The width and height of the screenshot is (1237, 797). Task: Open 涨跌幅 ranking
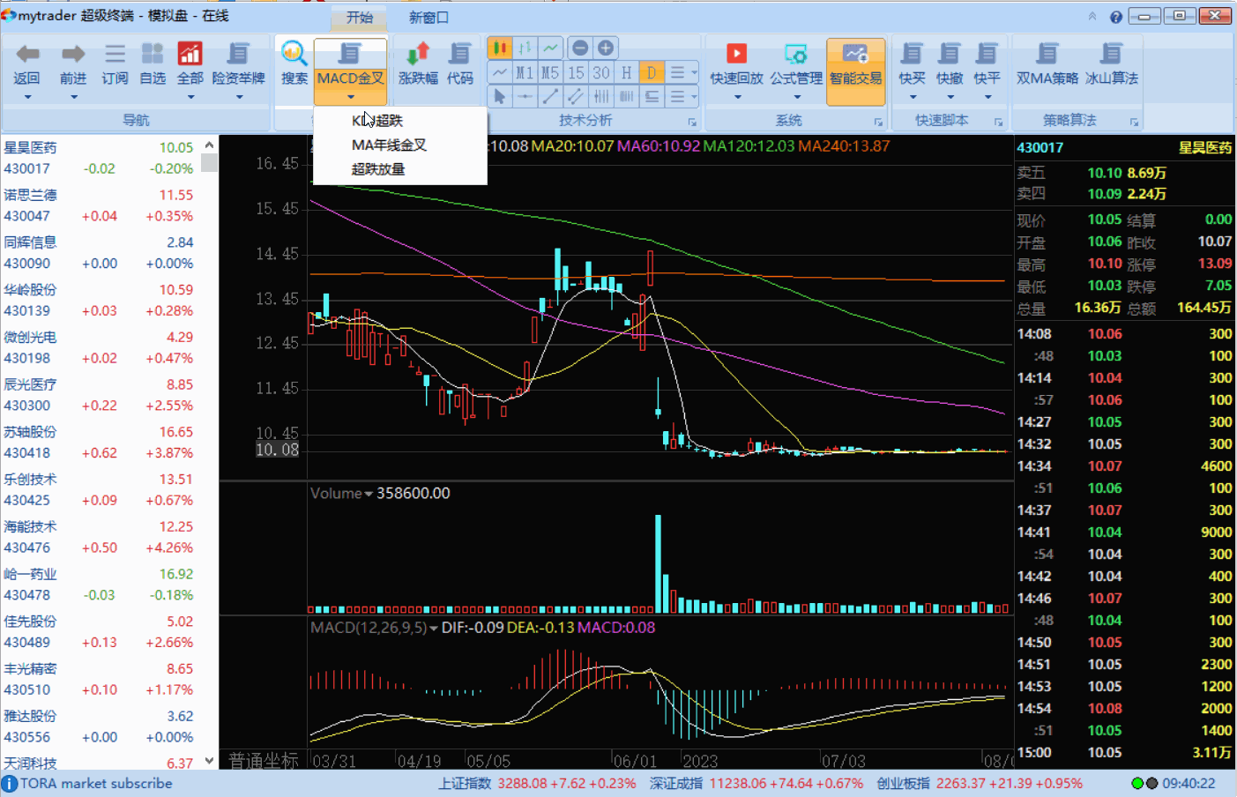pos(418,63)
